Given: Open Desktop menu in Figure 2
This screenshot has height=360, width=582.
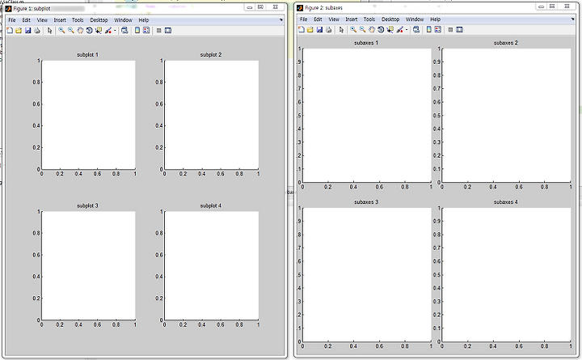Looking at the screenshot, I should [390, 19].
